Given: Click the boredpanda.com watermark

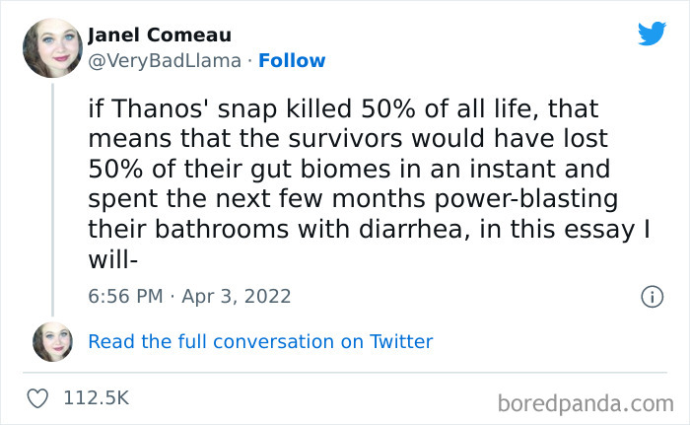Looking at the screenshot, I should (x=587, y=402).
